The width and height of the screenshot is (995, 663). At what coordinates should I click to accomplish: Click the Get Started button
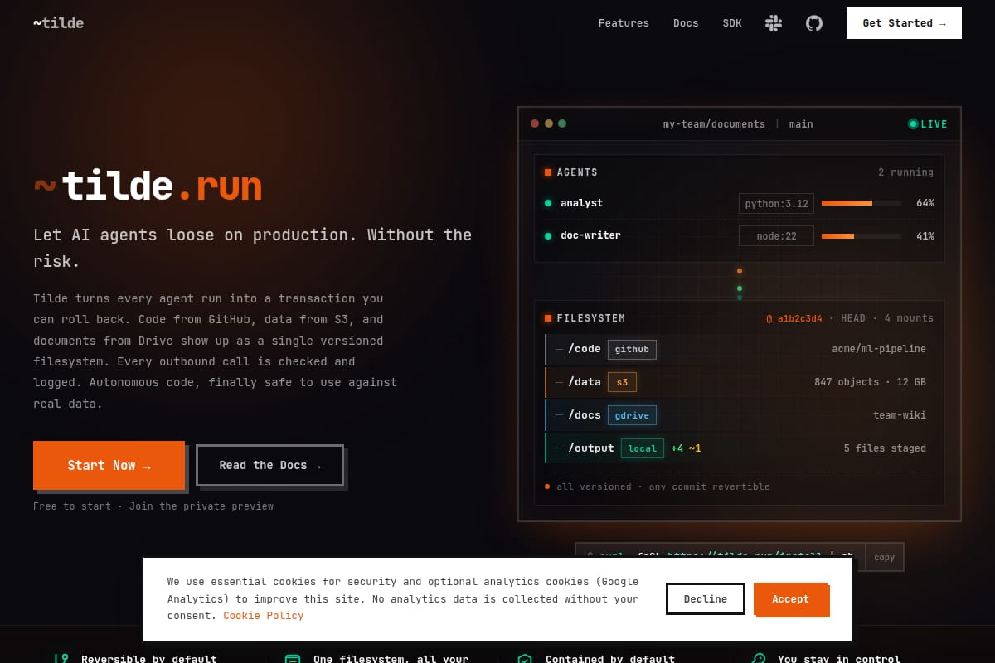(x=904, y=23)
